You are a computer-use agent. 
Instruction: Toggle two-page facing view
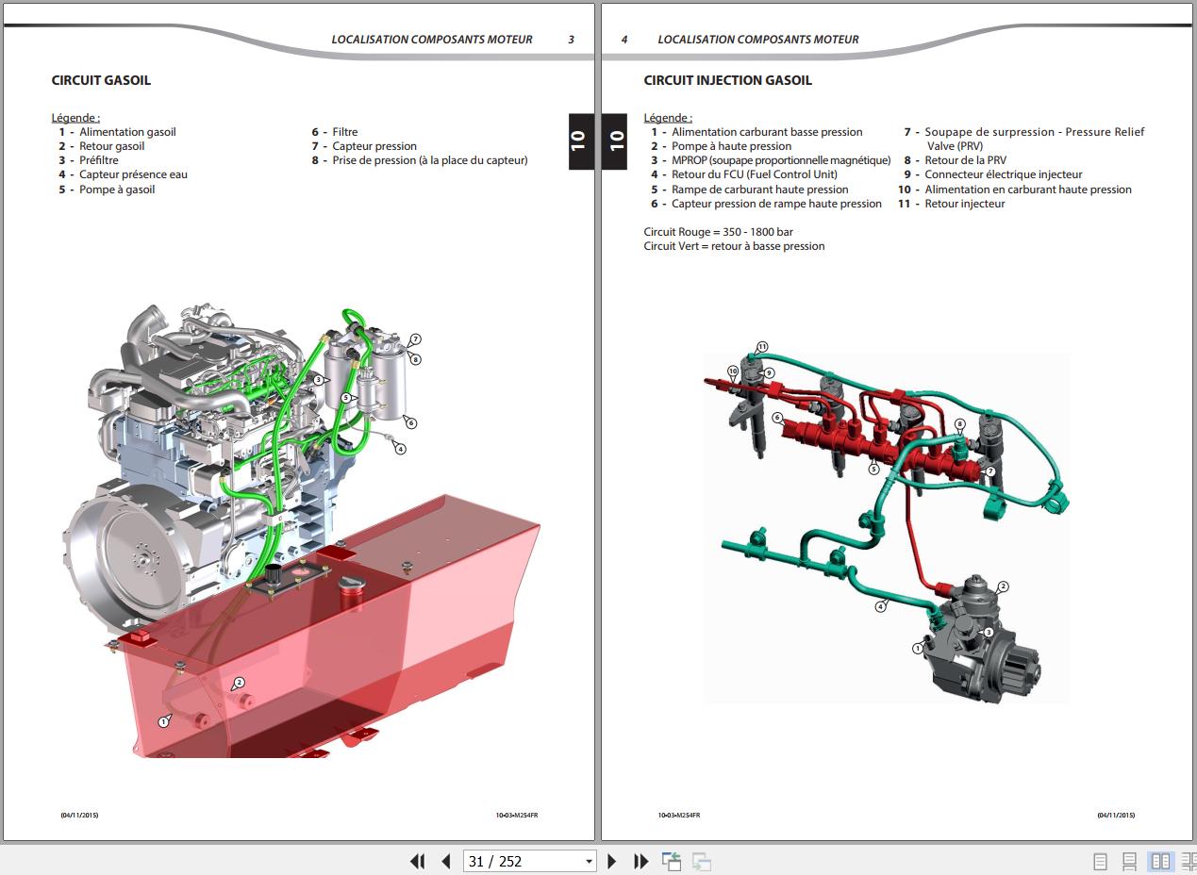[1160, 861]
